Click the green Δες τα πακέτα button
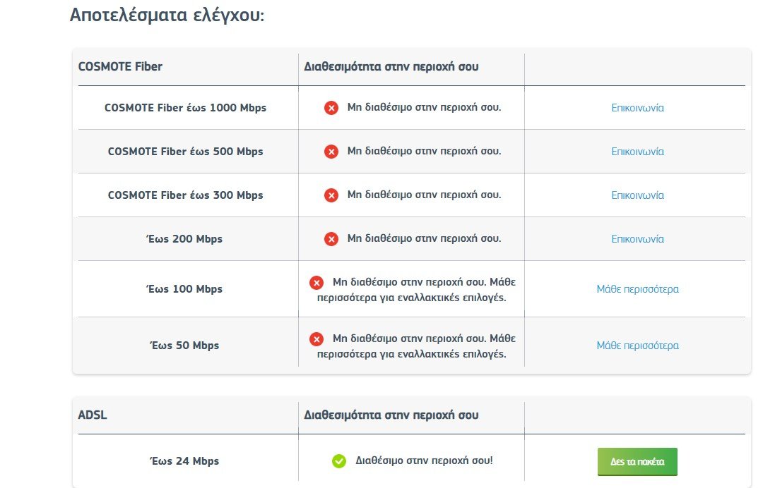Screen dimensions: 763x488 tap(637, 461)
